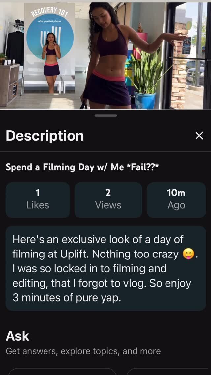
Task: Tap the potted snake plant in the video
Action: pyautogui.click(x=145, y=79)
